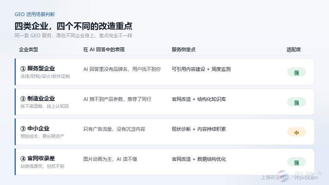329x185 pixels.
Task: Click 'AI 摘不到产品参数，推荐了同行' cell
Action: 117,99
